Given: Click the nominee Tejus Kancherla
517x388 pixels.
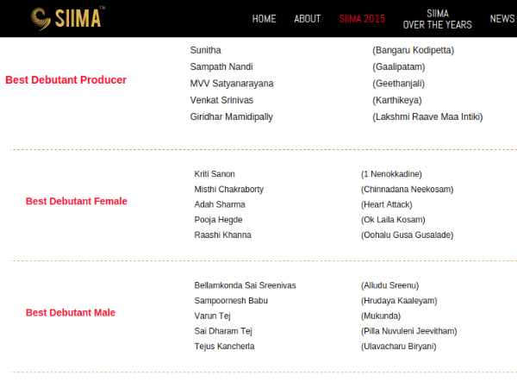Looking at the screenshot, I should click(x=224, y=347).
